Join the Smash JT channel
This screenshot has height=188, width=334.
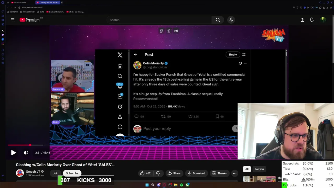[56, 173]
